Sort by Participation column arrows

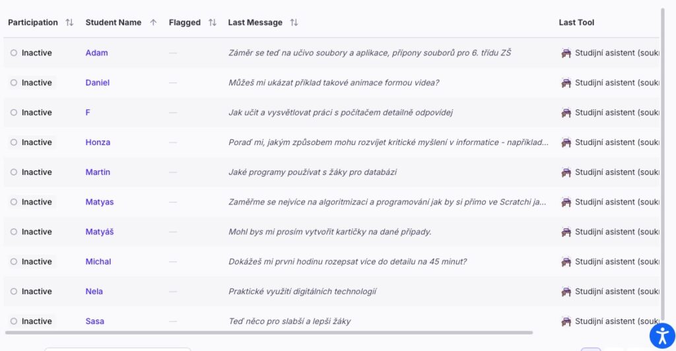click(x=69, y=22)
